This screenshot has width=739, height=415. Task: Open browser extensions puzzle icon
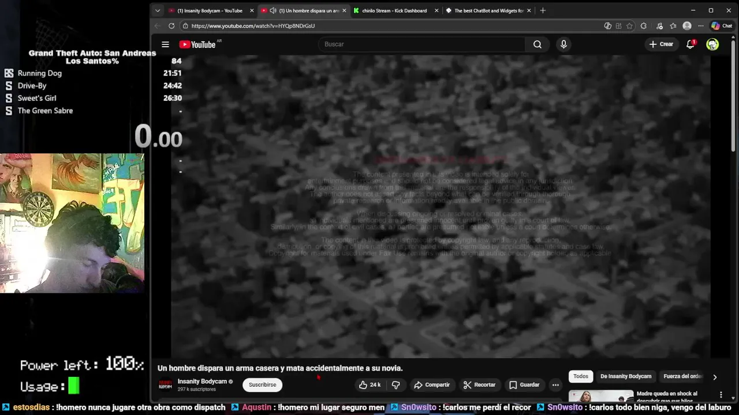tap(644, 26)
